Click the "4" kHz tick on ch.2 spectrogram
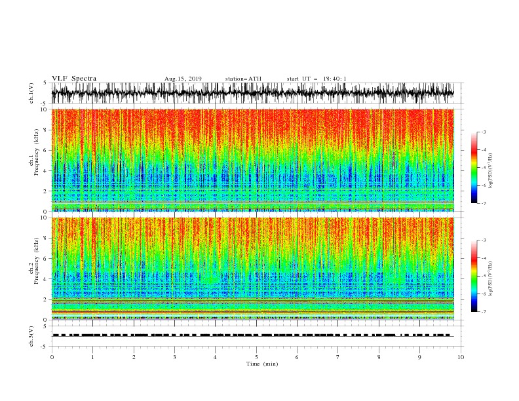Screen dimensions: 519x401 (45, 279)
